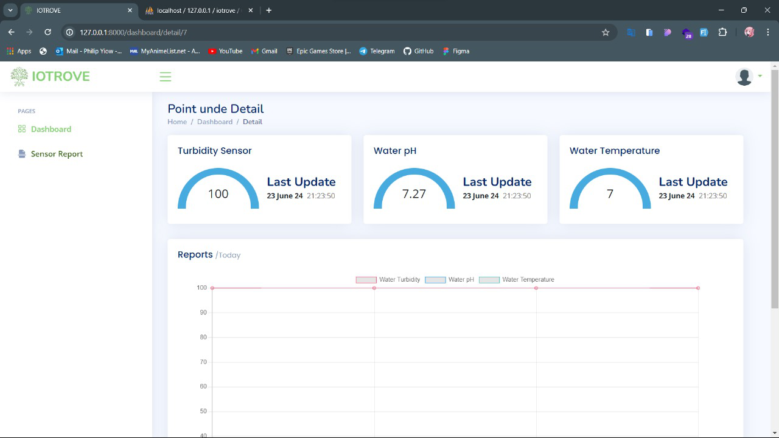The image size is (779, 438).
Task: Open the Mail - Philip Yiow bookmark
Action: [x=89, y=51]
